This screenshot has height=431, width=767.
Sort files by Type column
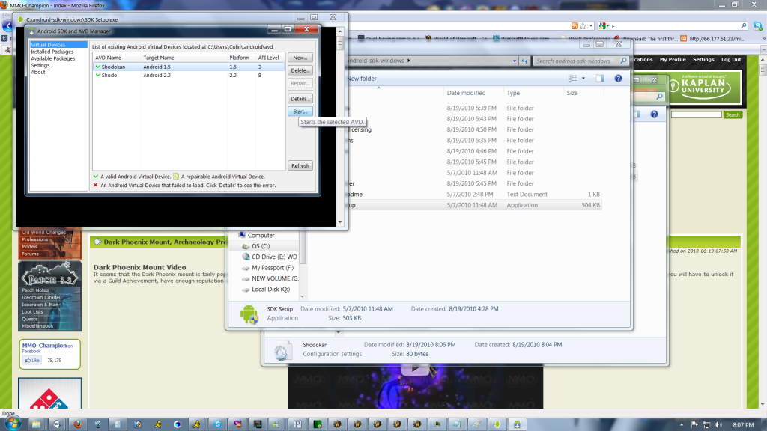[x=513, y=93]
